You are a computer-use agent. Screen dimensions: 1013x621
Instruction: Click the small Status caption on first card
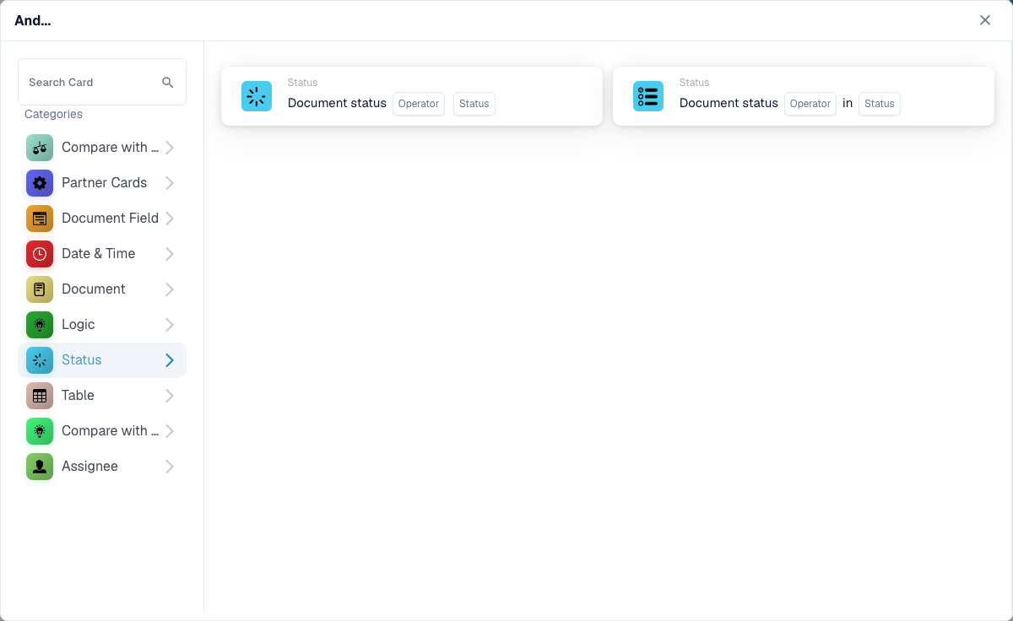[302, 83]
